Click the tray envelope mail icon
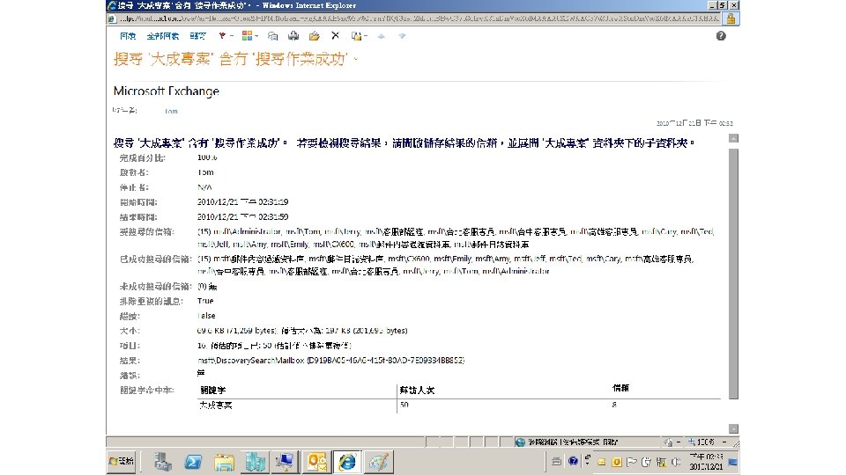Viewport: 846px width, 475px height. (602, 462)
